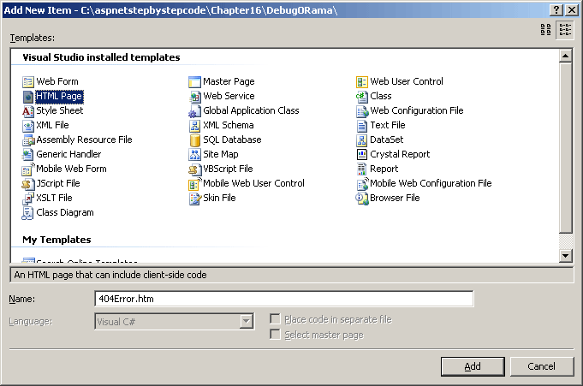The image size is (583, 386).
Task: Click the Add button
Action: (x=473, y=366)
